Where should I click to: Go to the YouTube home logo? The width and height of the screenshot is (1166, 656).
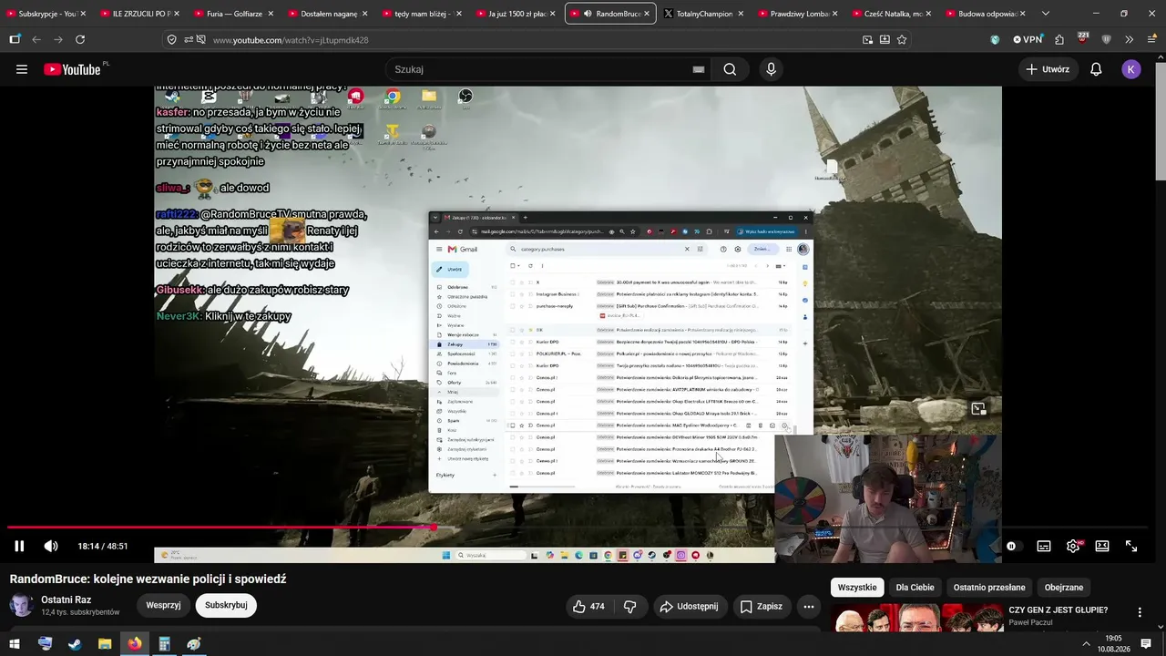click(73, 69)
